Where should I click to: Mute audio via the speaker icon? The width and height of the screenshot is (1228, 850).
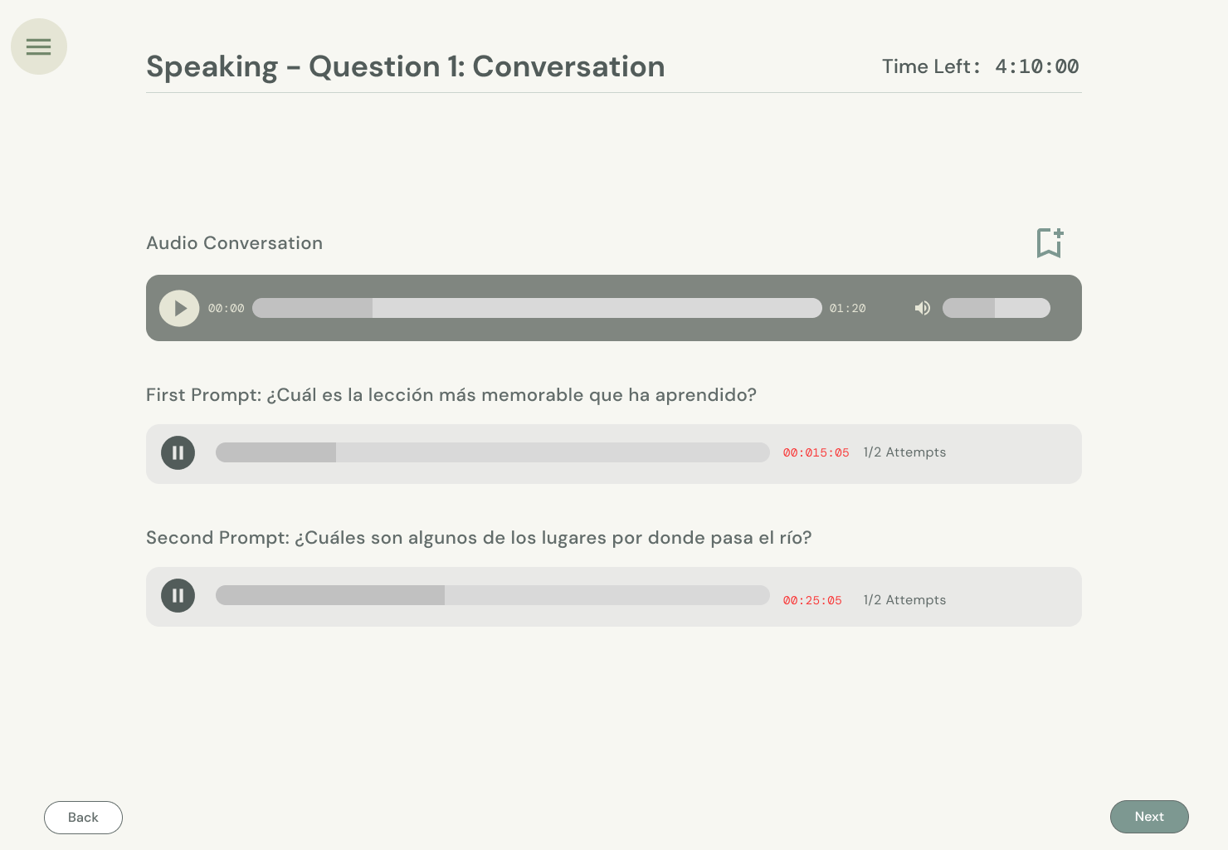[923, 308]
